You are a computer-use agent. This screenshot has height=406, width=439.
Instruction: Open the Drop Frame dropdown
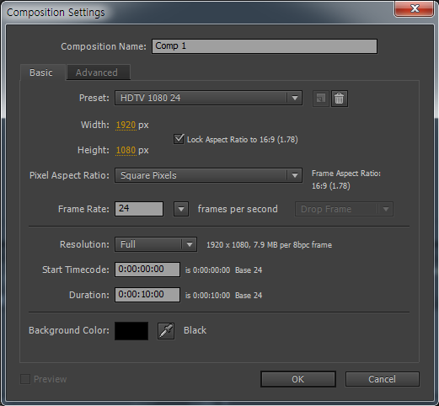344,209
